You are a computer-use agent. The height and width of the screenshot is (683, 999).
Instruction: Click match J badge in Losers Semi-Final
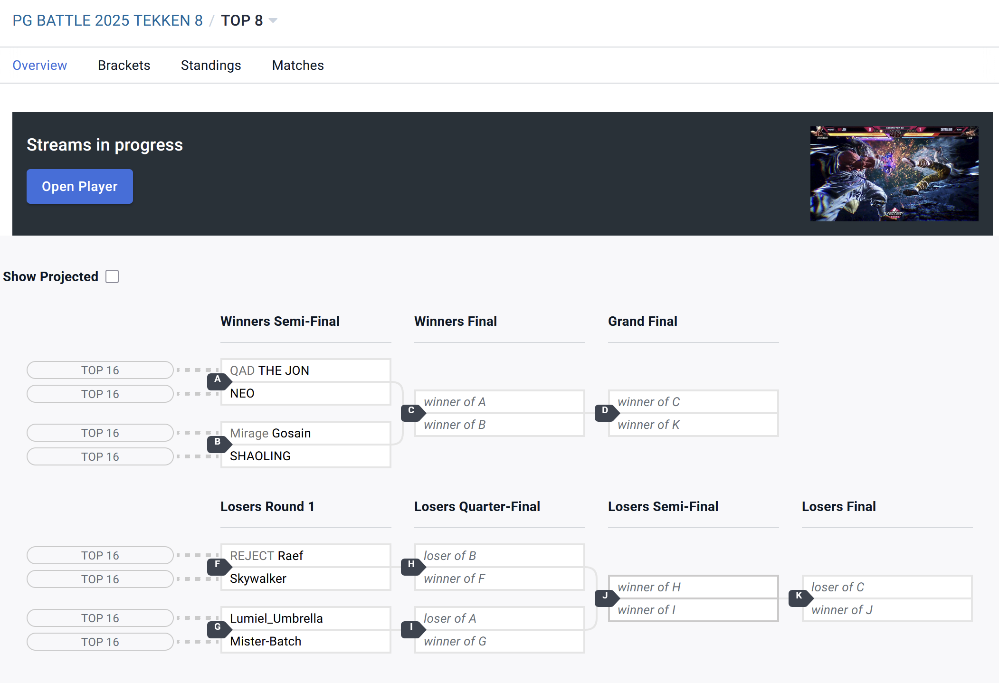[x=605, y=597]
